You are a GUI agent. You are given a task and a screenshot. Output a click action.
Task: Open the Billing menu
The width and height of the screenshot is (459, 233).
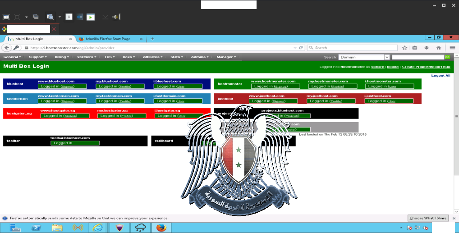[62, 57]
